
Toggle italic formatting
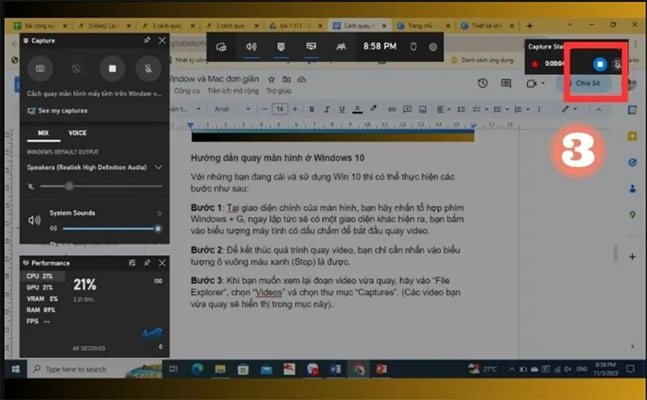327,109
